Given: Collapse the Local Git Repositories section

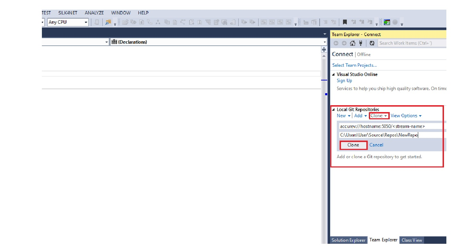Looking at the screenshot, I should click(x=333, y=110).
